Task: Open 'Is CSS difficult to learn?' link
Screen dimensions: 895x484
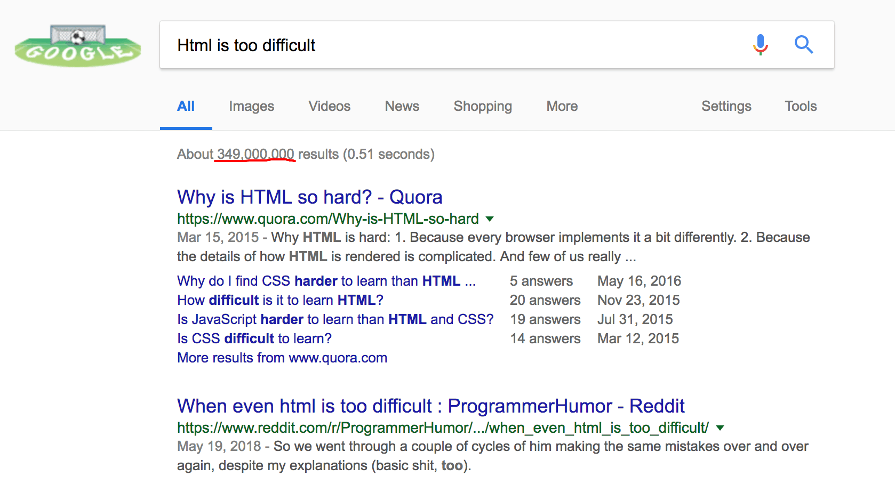Action: pyautogui.click(x=254, y=338)
